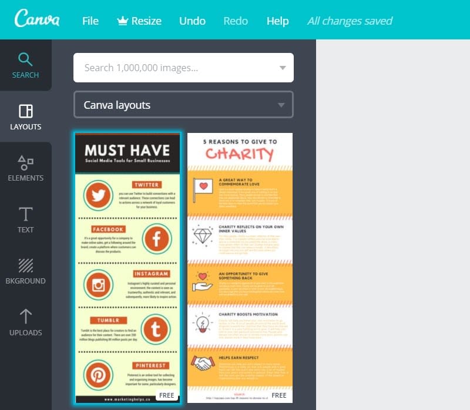The image size is (470, 410).
Task: Click inside the image search field
Action: [170, 68]
